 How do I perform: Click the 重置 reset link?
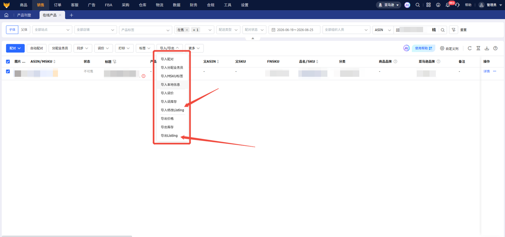(463, 30)
